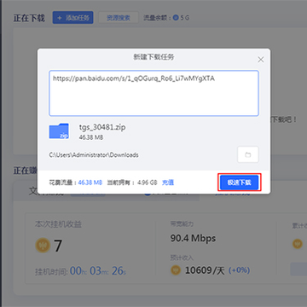Image resolution: width=307 pixels, height=307 pixels.
Task: Click the 90.4 Mbps bandwidth value
Action: point(193,238)
